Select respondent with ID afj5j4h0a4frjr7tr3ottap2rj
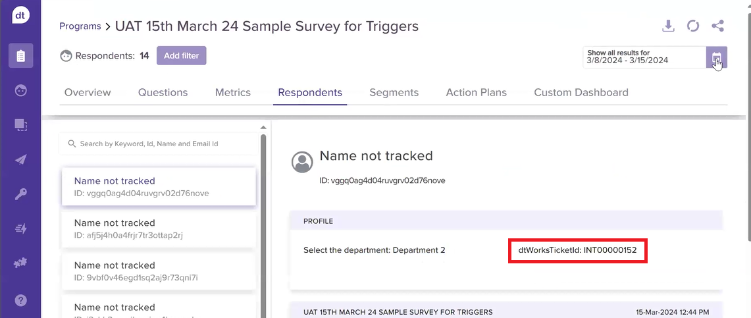The height and width of the screenshot is (318, 751). (158, 228)
